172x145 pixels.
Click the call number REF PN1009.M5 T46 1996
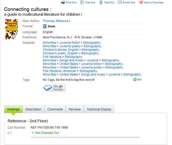49,128
